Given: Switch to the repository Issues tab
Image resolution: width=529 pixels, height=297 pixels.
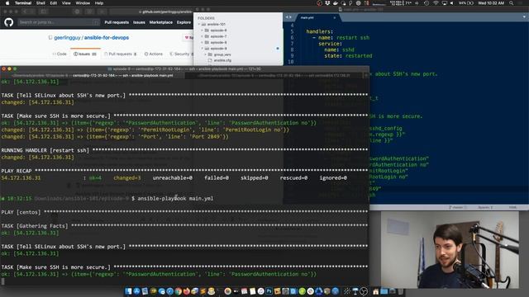Looking at the screenshot, I should tap(85, 54).
